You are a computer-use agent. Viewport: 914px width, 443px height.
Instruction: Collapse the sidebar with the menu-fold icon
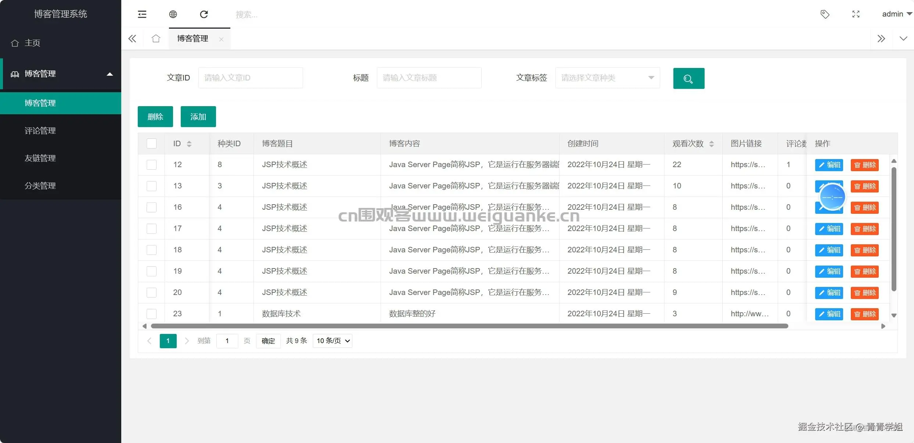pyautogui.click(x=142, y=14)
